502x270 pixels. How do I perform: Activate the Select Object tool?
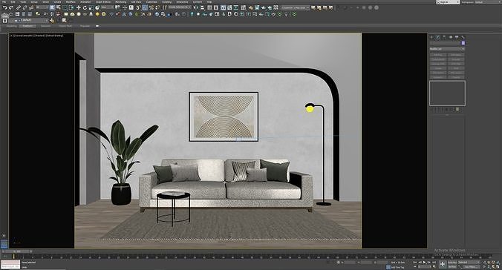pos(53,7)
